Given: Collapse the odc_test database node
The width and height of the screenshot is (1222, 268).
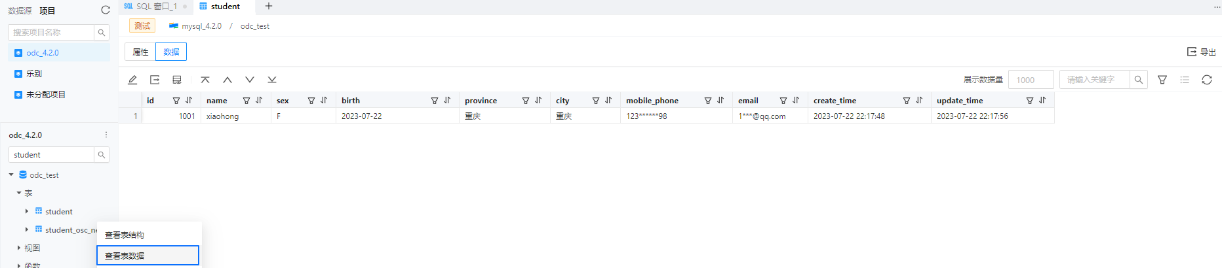Looking at the screenshot, I should pos(11,175).
